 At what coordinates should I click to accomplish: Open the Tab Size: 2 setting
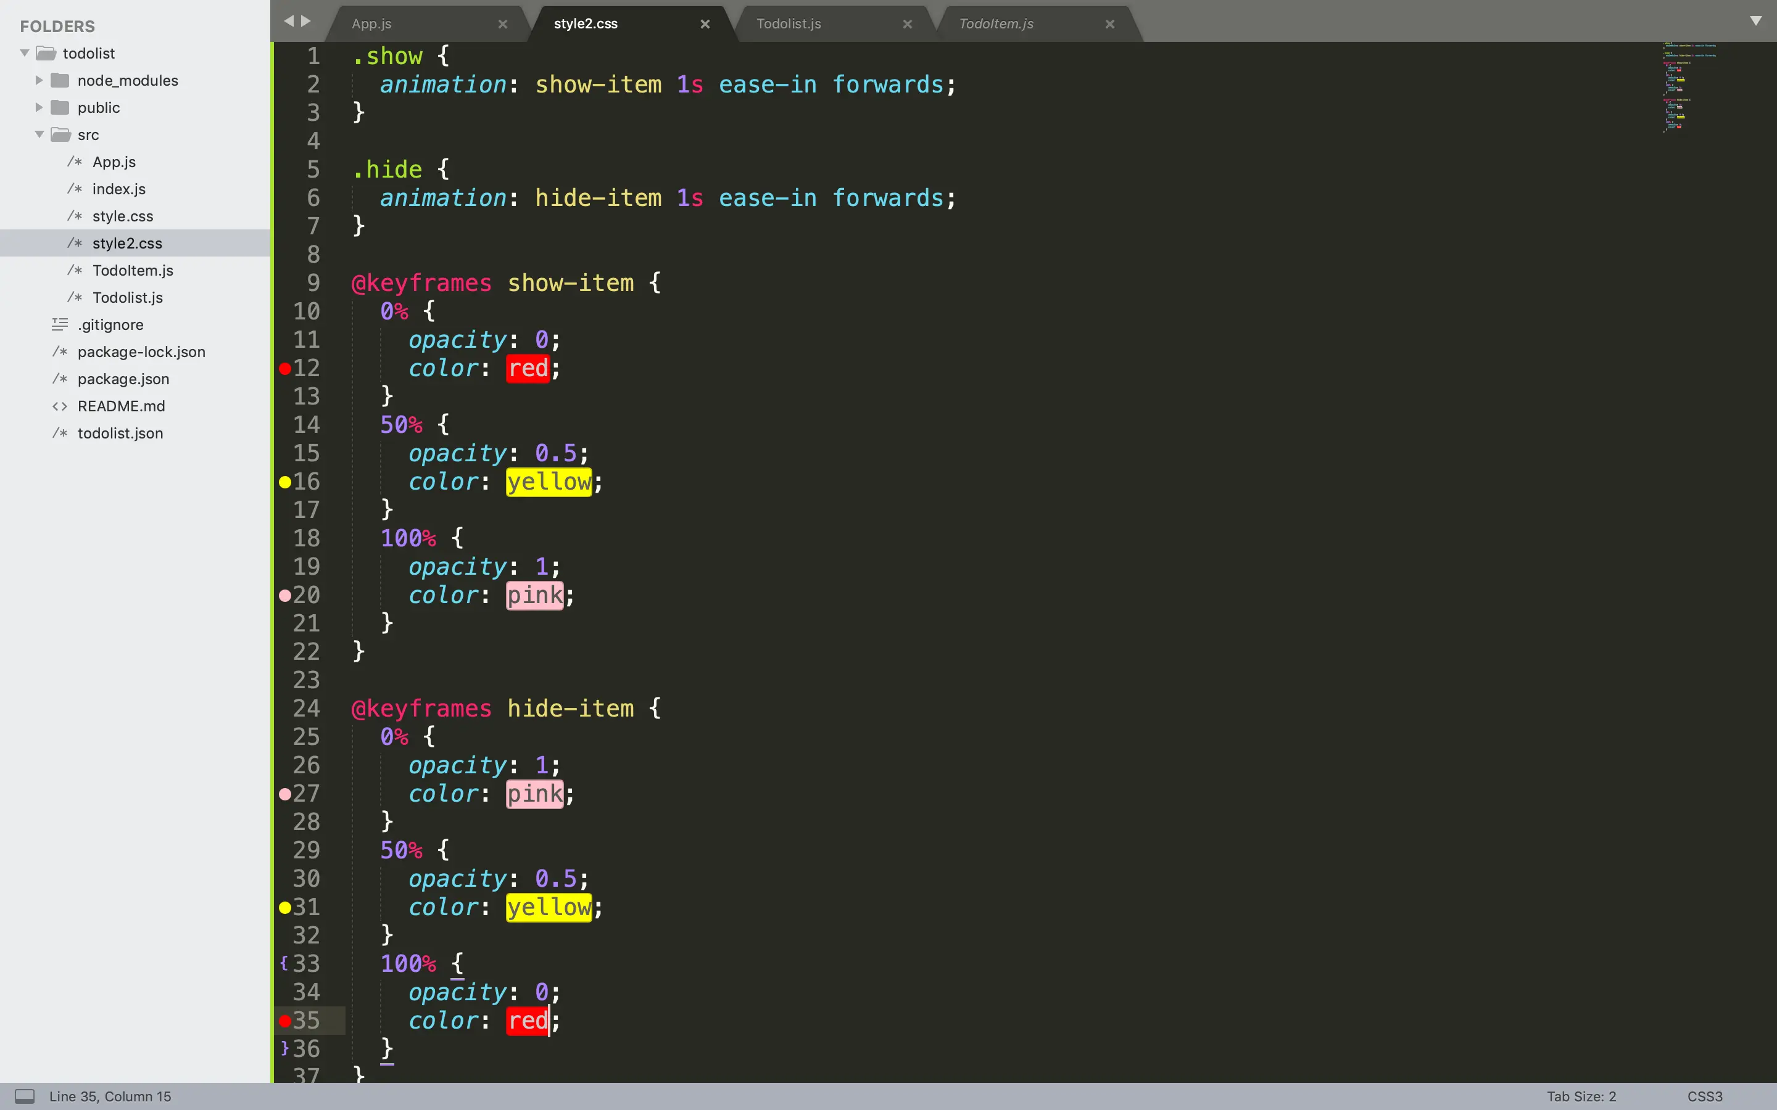pos(1581,1096)
